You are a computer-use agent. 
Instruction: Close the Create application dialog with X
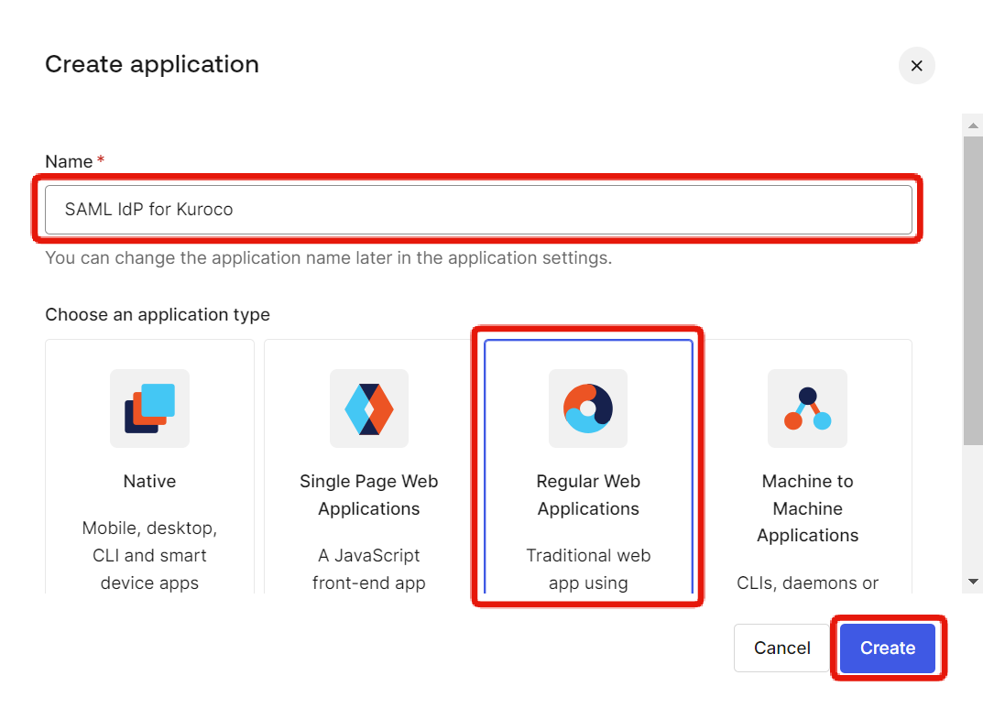(916, 65)
